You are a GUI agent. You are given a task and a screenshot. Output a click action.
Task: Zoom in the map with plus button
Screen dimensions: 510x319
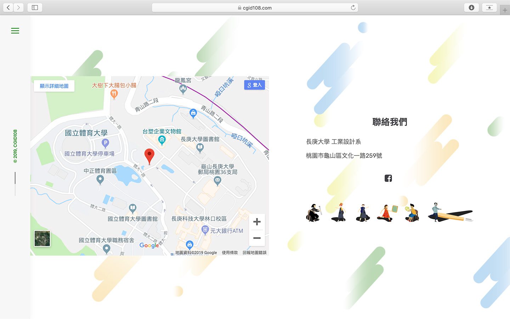coord(257,222)
